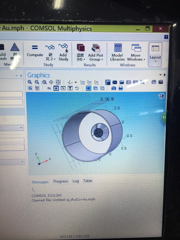This screenshot has width=180, height=240.
Task: Click the Zoom In magnifier icon
Action: click(30, 82)
